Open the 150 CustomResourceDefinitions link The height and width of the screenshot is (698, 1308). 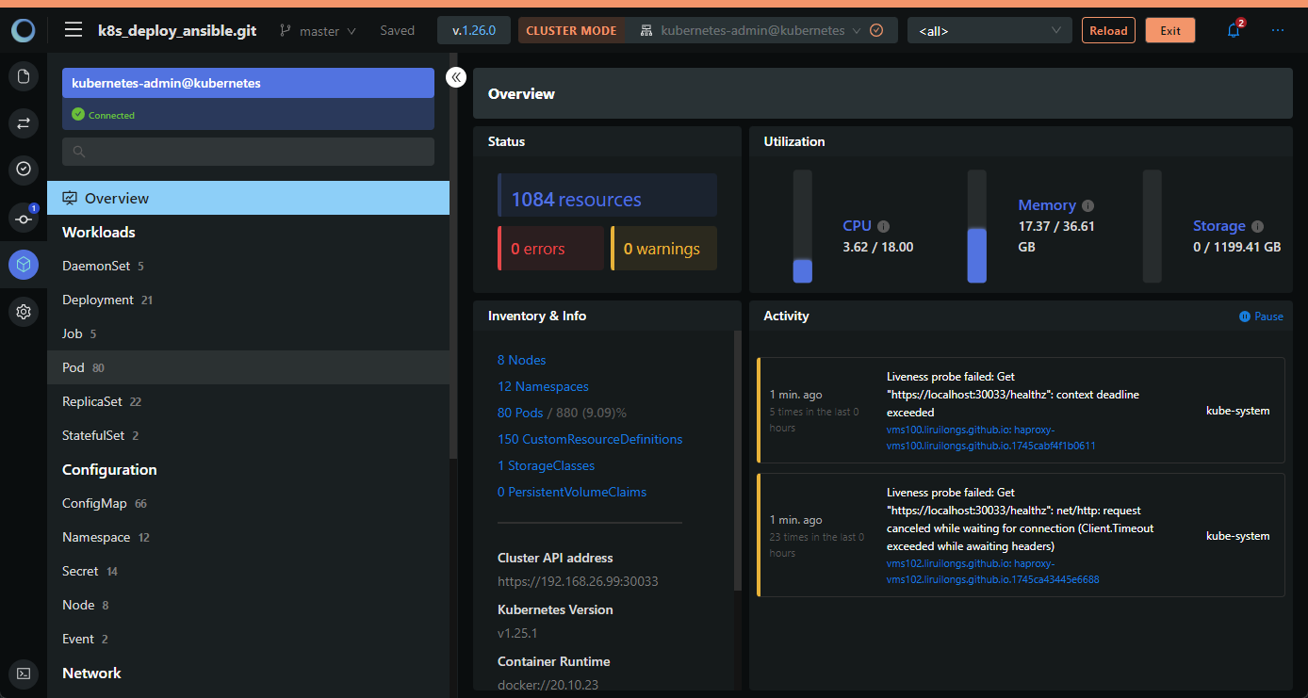point(590,439)
